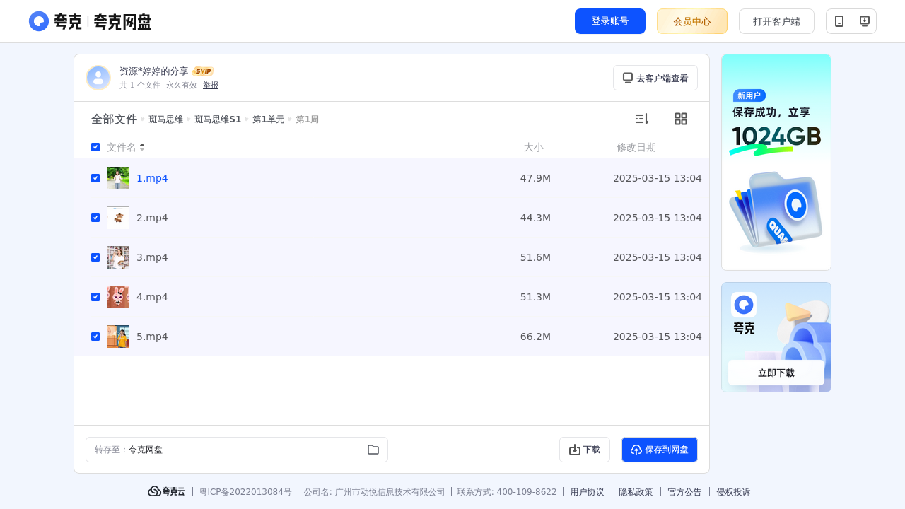Open the 侵权投诉 footer link
The image size is (905, 509).
pyautogui.click(x=734, y=492)
